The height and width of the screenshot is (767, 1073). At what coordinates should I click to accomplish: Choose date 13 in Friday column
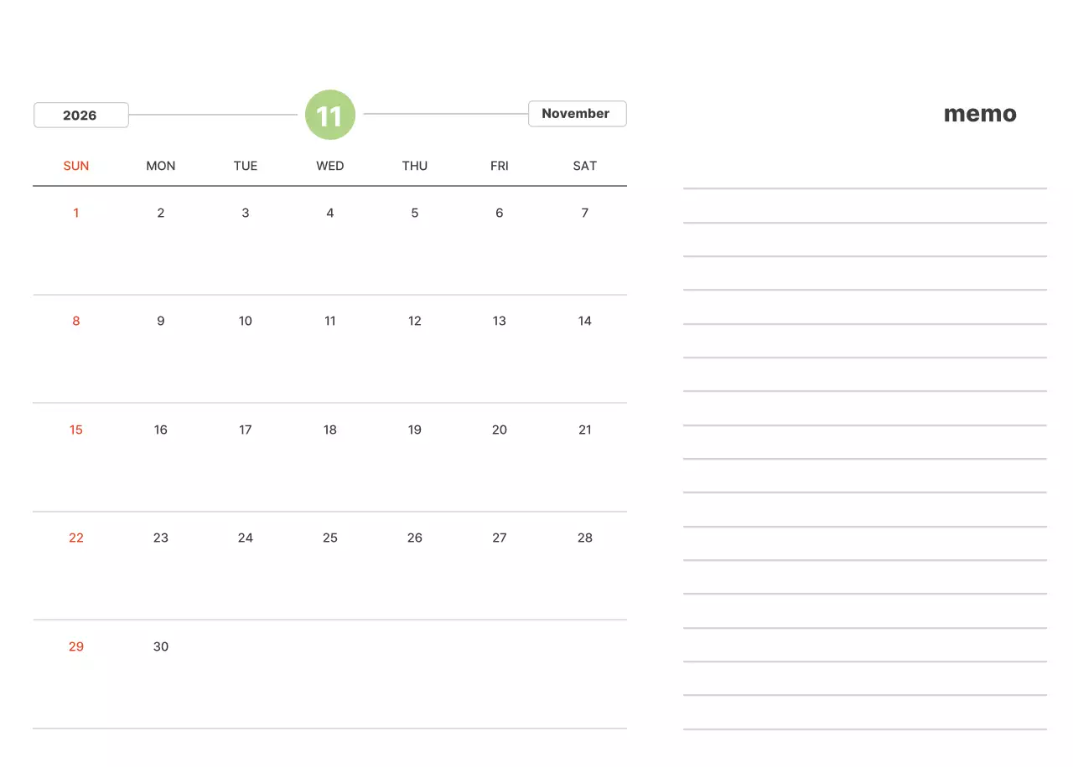click(x=500, y=321)
